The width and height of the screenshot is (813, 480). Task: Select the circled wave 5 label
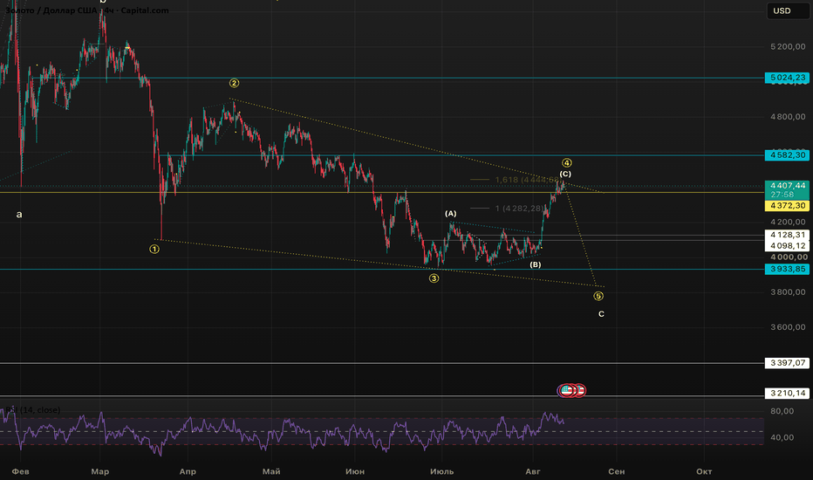point(598,297)
